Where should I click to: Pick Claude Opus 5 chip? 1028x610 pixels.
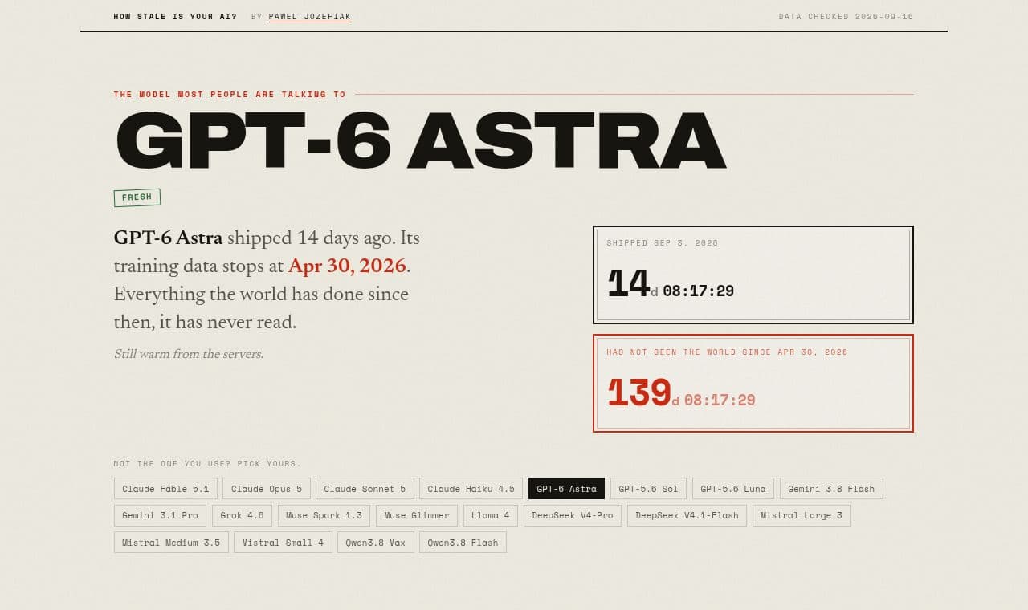(x=267, y=489)
